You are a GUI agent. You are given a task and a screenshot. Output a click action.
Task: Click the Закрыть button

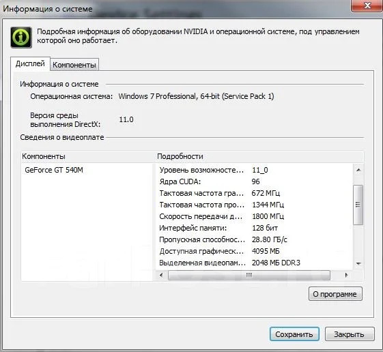pos(350,334)
